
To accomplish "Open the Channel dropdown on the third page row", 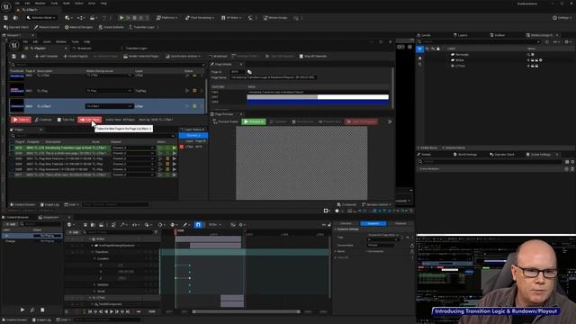I will [x=132, y=158].
